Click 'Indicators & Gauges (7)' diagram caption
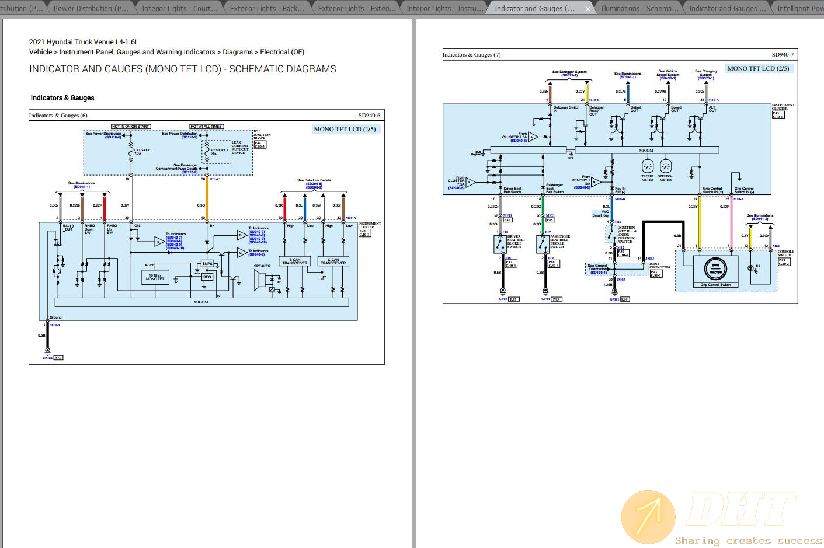This screenshot has width=824, height=548. 471,55
